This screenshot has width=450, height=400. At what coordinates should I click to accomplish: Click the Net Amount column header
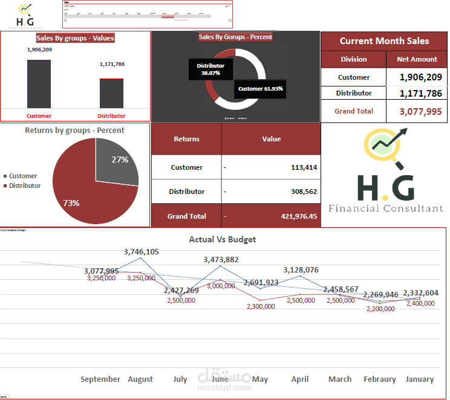pyautogui.click(x=417, y=59)
